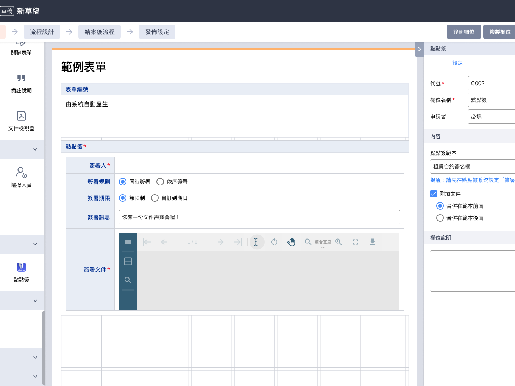Select 同時簽署 signing rule
515x386 pixels.
tap(123, 182)
